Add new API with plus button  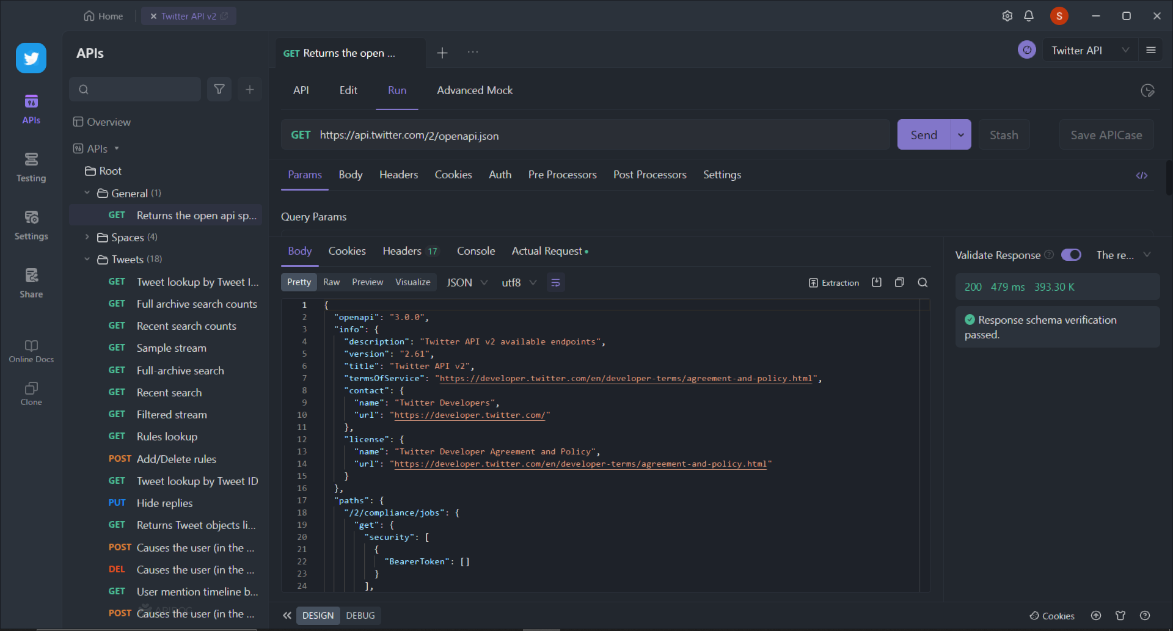(x=250, y=89)
